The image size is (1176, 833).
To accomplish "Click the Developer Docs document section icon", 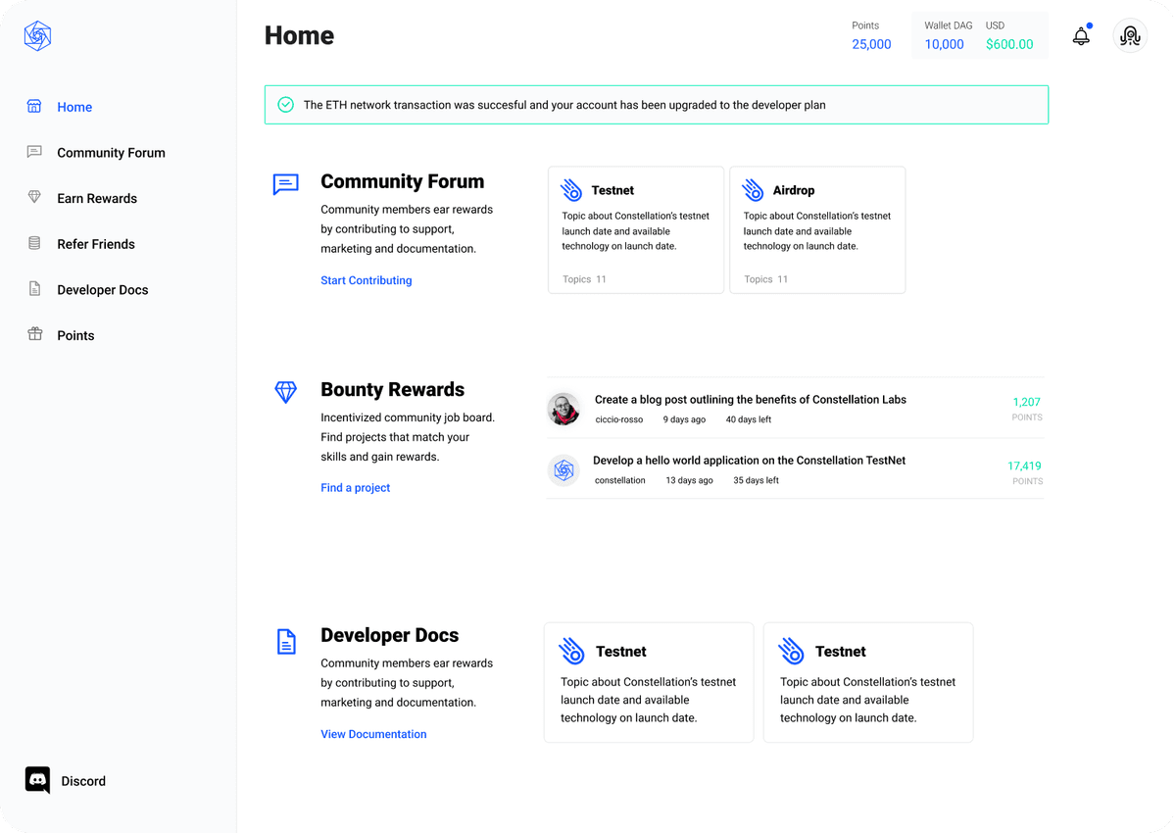I will click(x=285, y=642).
